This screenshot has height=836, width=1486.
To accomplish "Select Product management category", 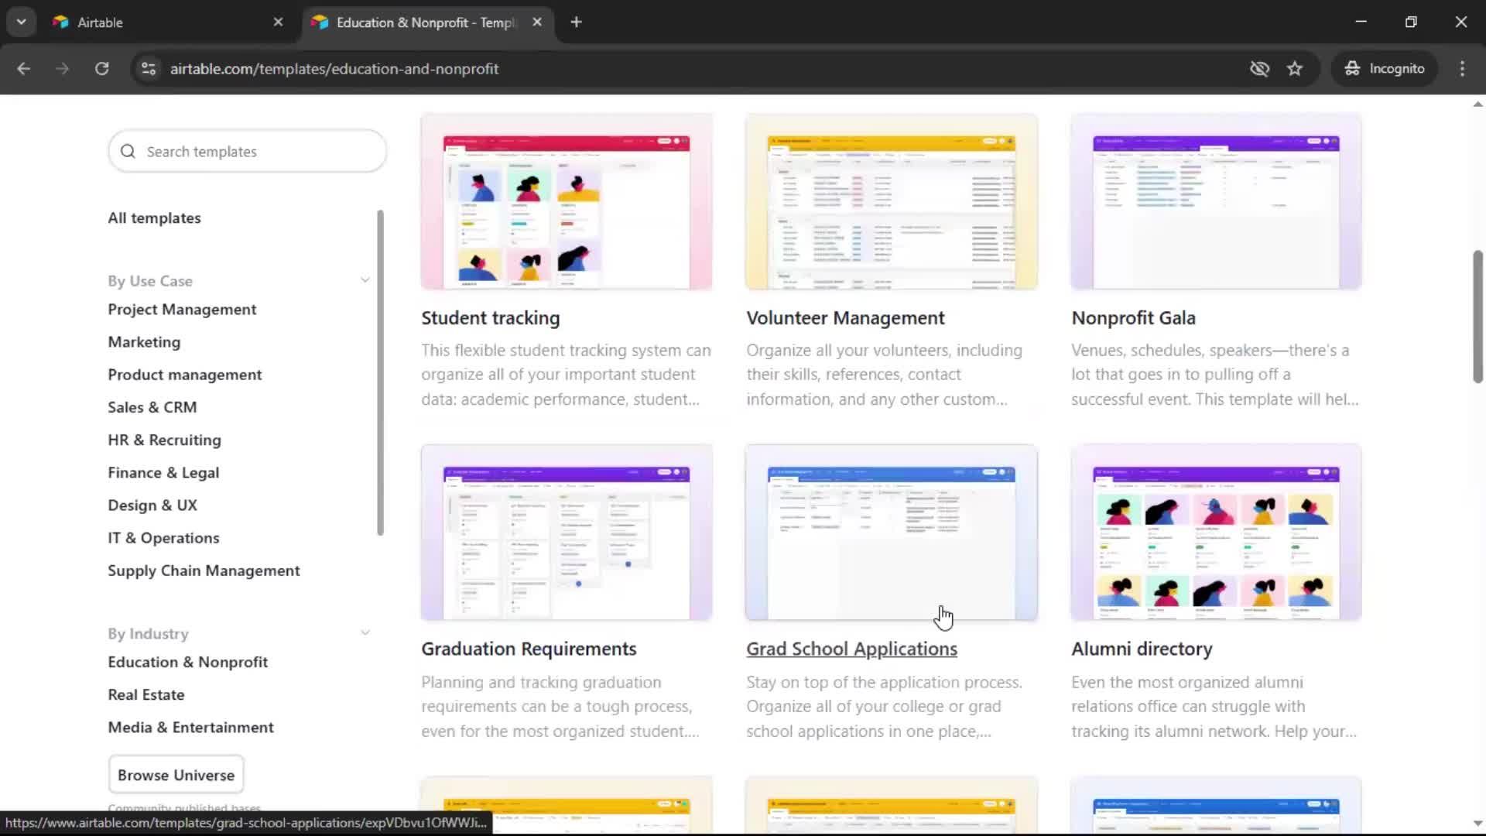I will point(184,374).
